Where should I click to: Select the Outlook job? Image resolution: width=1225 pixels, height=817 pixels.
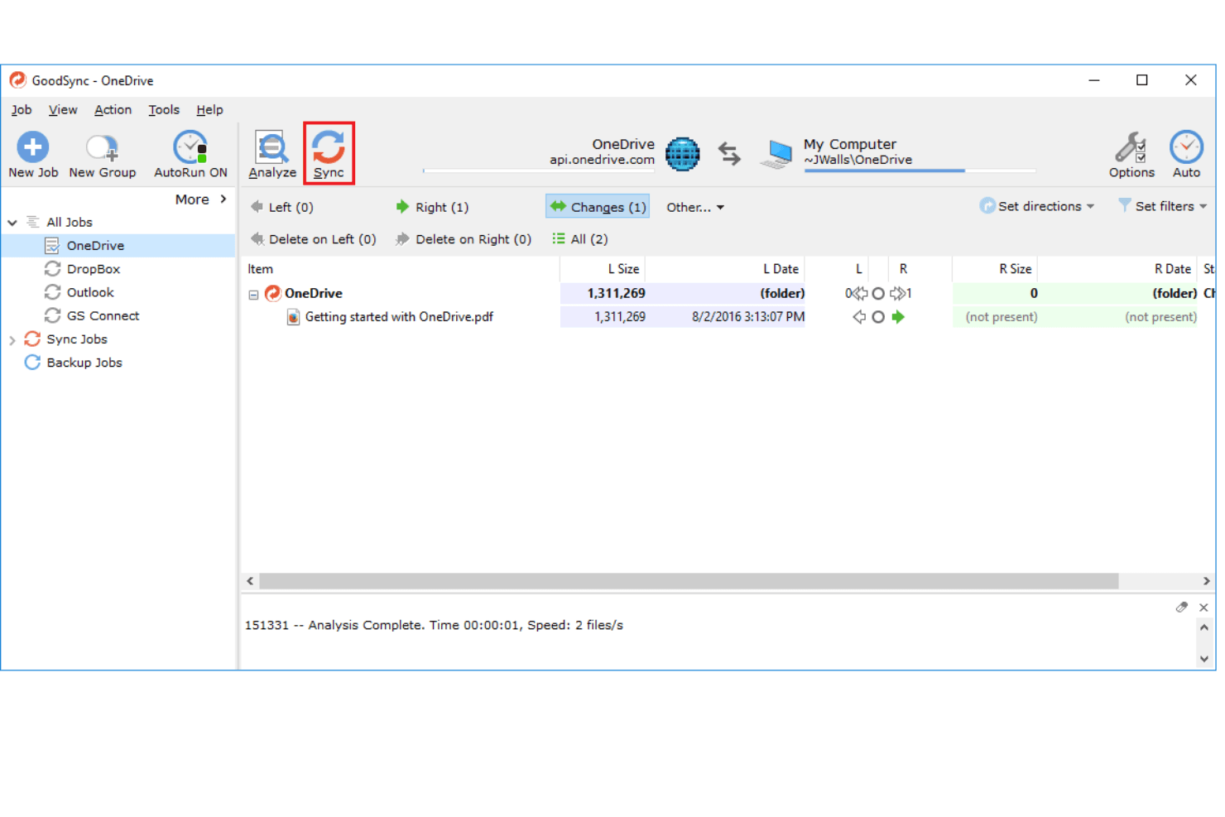[x=90, y=292]
